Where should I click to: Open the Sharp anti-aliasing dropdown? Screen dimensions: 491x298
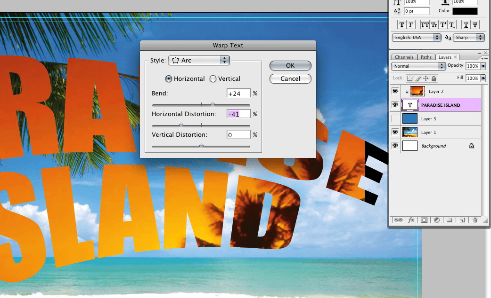(469, 38)
